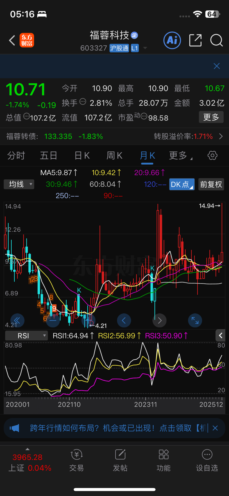Switch to 分时 tab
Screen dimensions: 229x496
point(16,156)
